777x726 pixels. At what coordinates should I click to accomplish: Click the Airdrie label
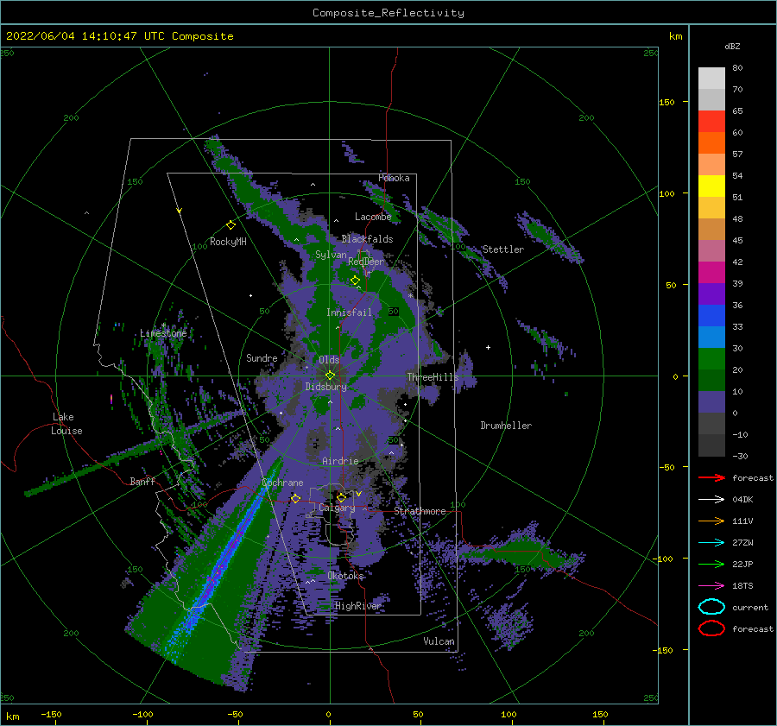(x=340, y=461)
